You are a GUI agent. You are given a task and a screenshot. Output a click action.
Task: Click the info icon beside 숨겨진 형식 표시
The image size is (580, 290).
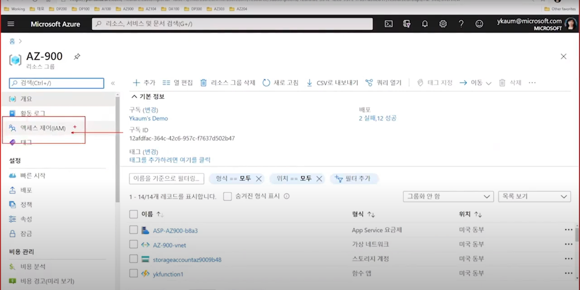point(287,196)
